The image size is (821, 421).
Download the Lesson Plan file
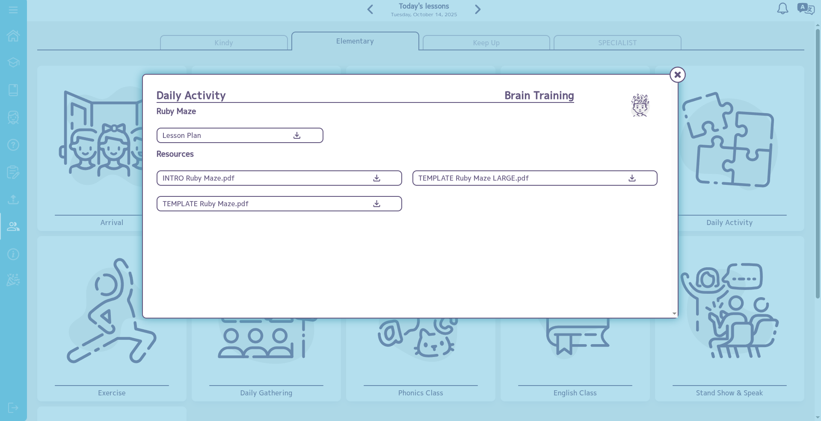[x=297, y=135]
